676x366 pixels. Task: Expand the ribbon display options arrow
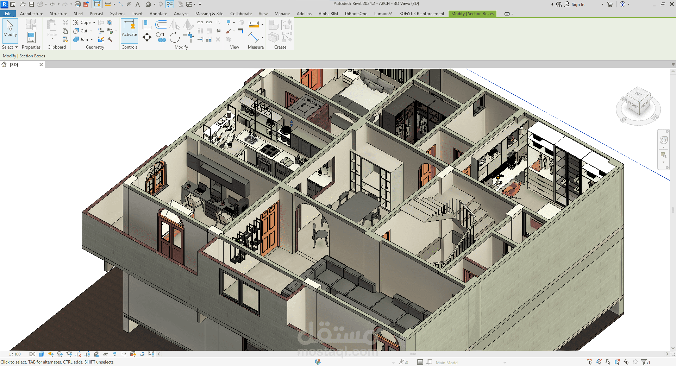[x=512, y=14]
